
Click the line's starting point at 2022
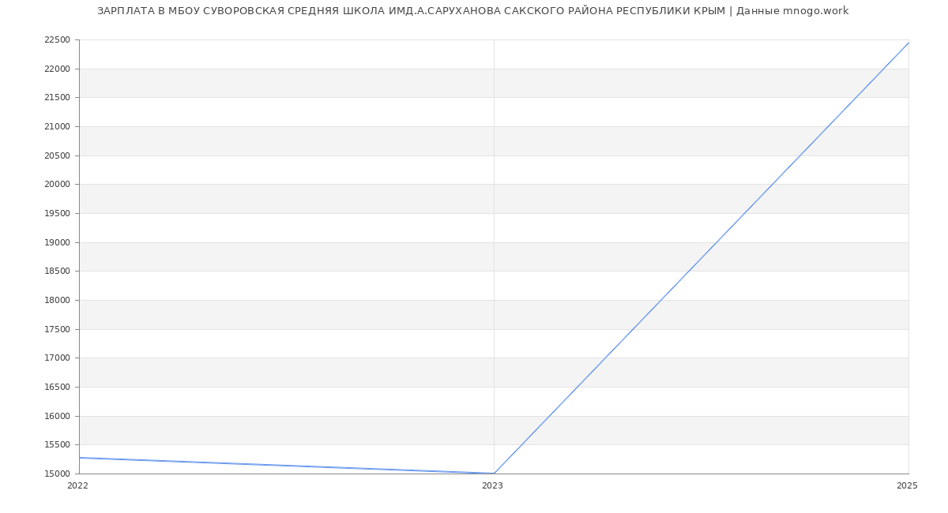80,458
